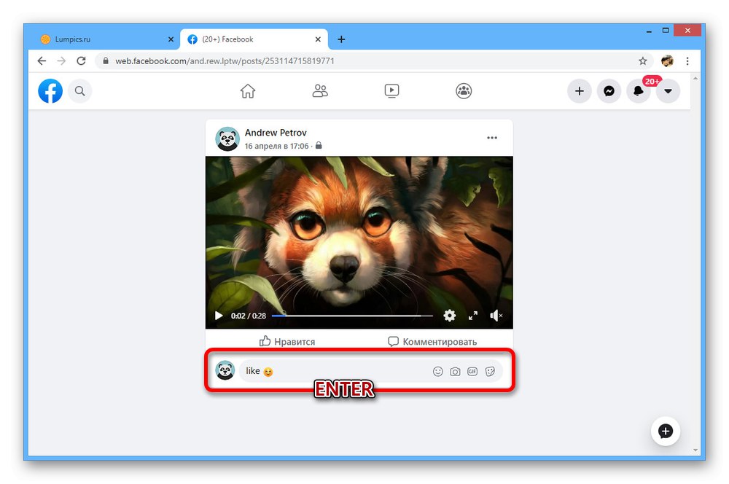Screen dimensions: 729x484
Task: Click video time 0:02 / 0:28
Action: click(249, 316)
